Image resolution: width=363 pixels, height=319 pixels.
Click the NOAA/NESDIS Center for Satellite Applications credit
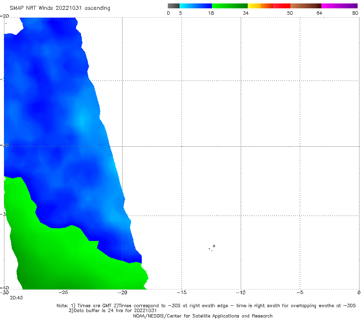pyautogui.click(x=203, y=316)
